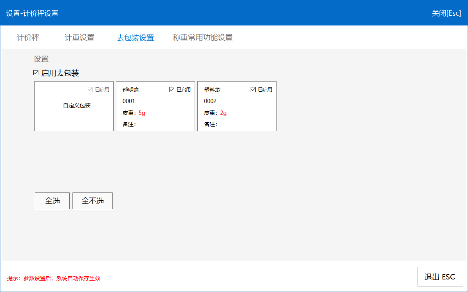Click the 退出 ESC button
Screen dimensions: 468x292
(440, 277)
